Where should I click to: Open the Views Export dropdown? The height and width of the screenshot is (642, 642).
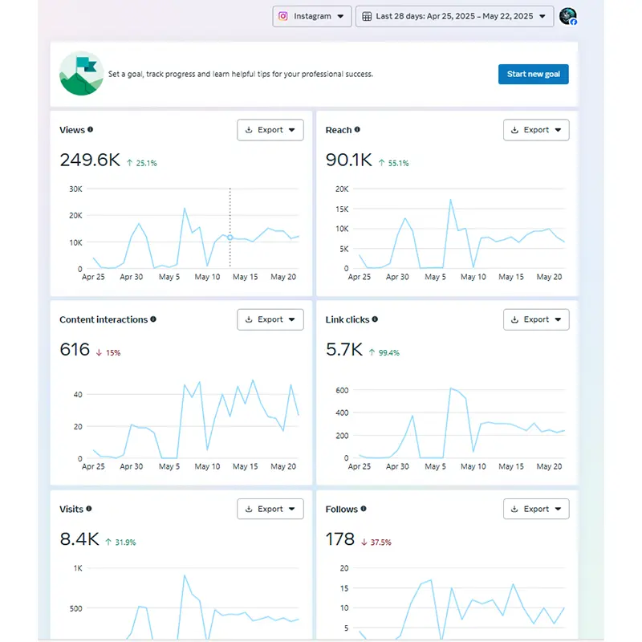[x=270, y=130]
